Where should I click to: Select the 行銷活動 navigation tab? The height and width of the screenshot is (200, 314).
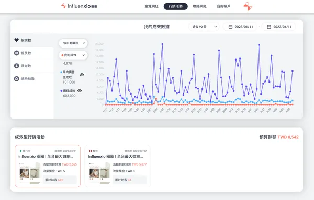pyautogui.click(x=176, y=6)
